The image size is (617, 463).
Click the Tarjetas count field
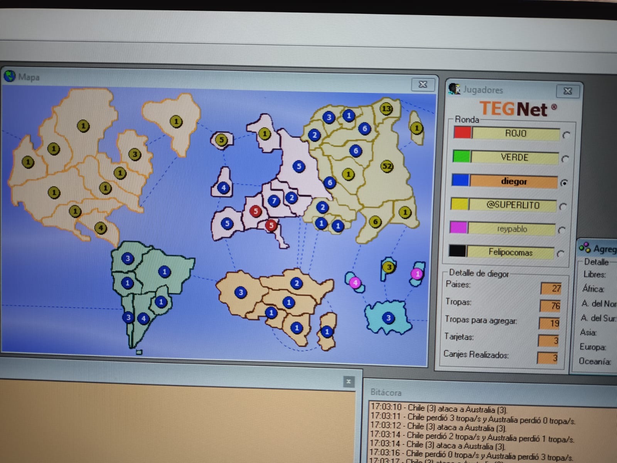point(549,340)
